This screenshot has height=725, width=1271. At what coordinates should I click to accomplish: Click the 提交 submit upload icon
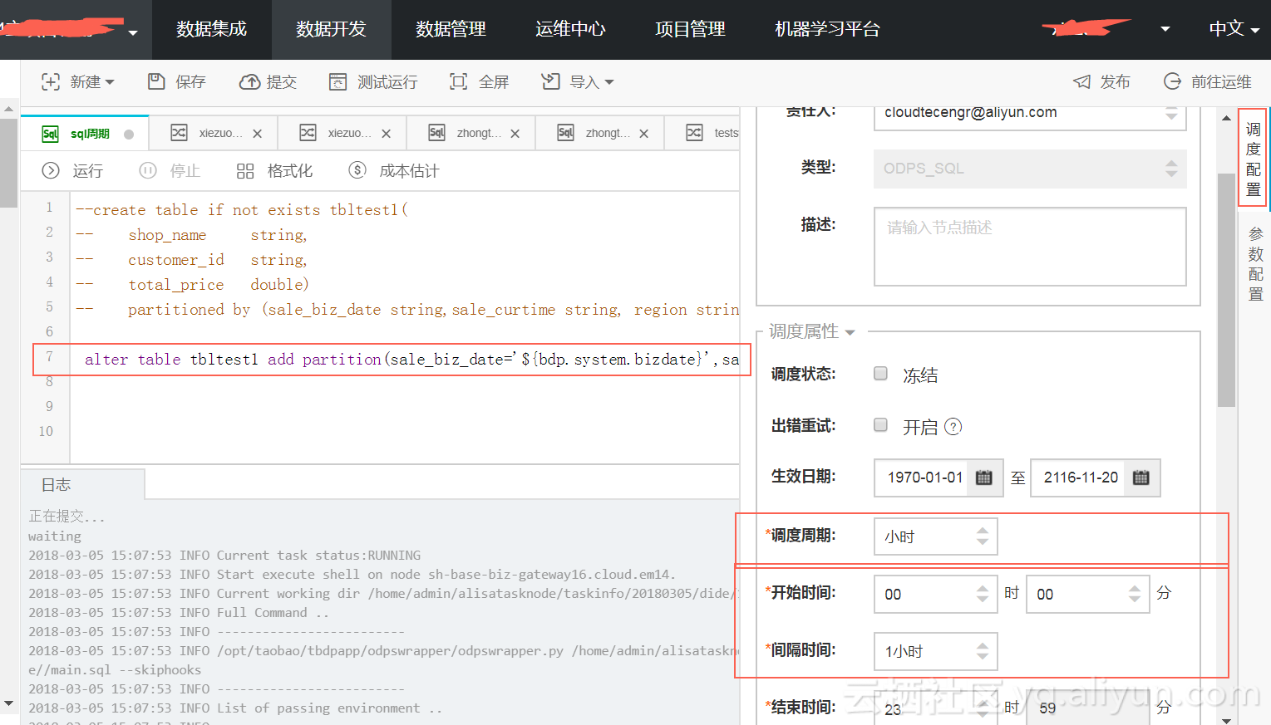[x=249, y=81]
